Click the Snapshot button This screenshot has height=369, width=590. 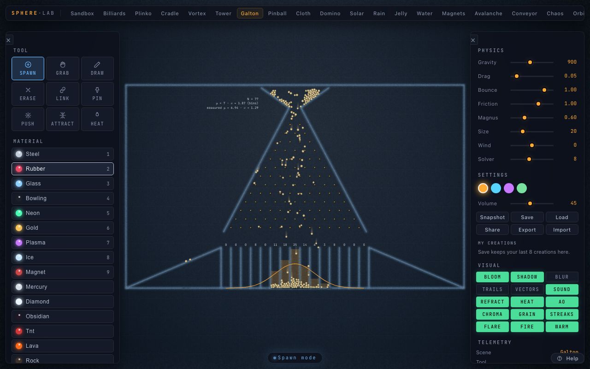[x=492, y=217]
